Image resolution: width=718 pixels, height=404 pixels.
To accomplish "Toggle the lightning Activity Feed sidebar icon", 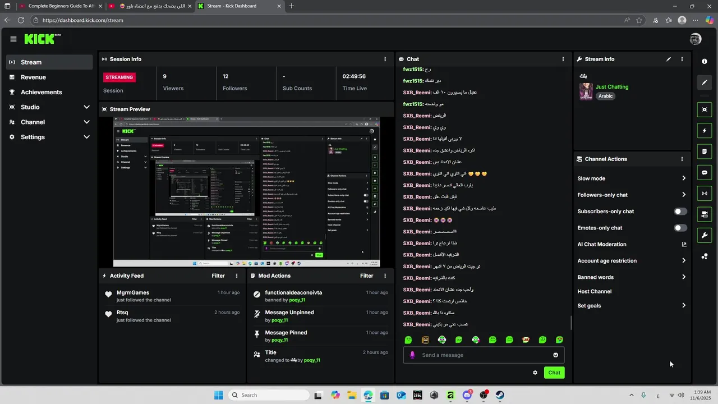I will [x=705, y=131].
